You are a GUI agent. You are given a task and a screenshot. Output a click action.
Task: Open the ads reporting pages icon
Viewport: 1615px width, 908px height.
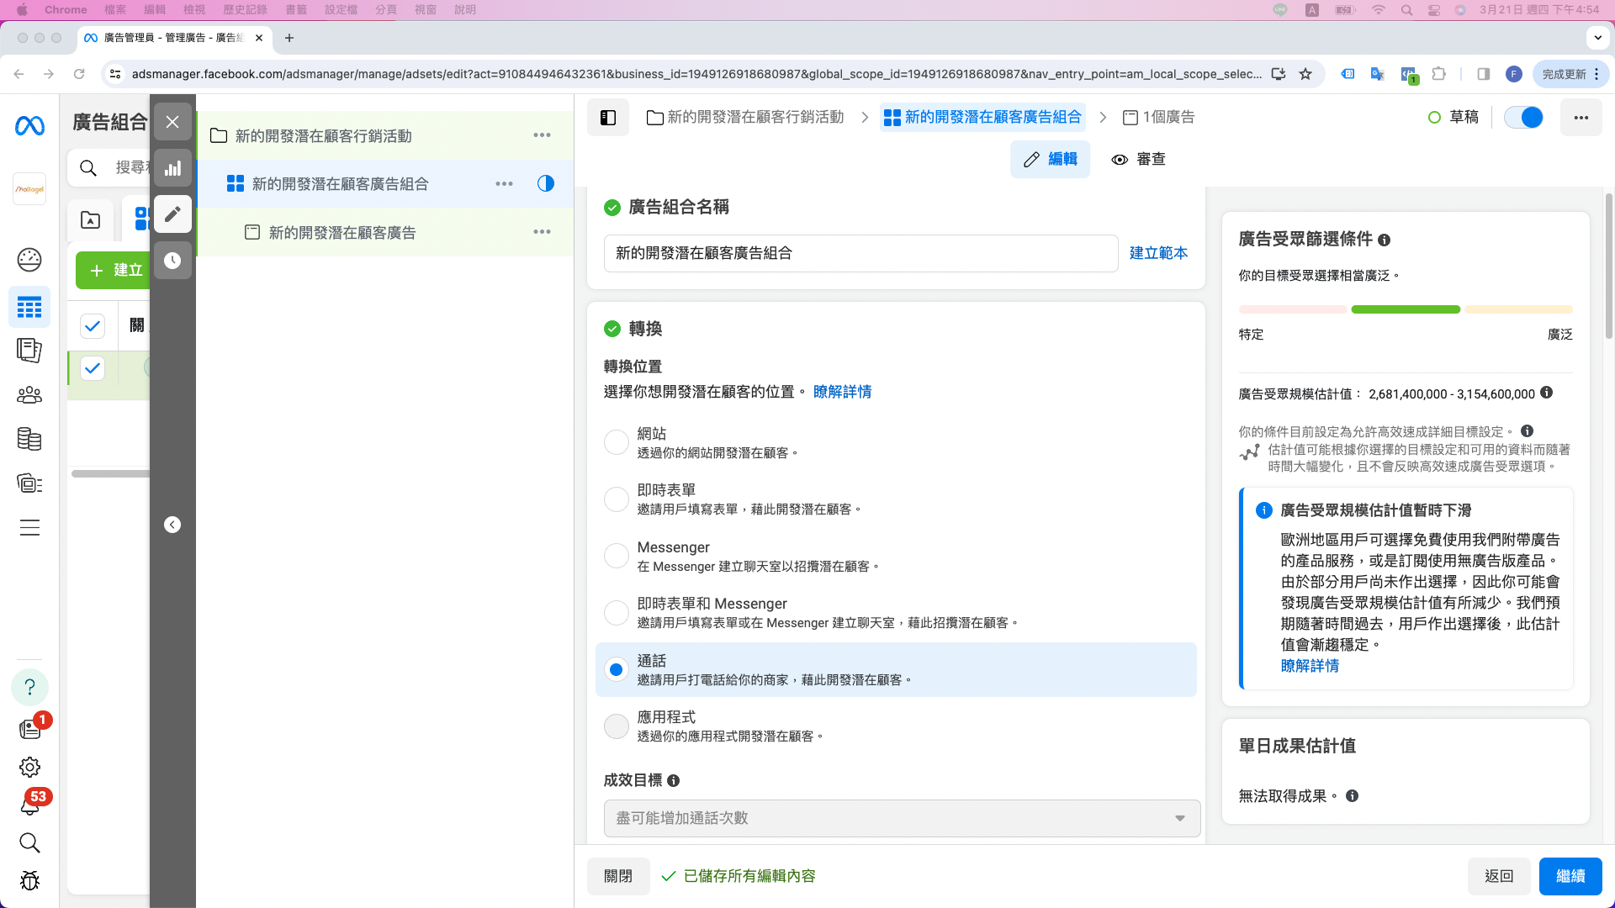29,351
